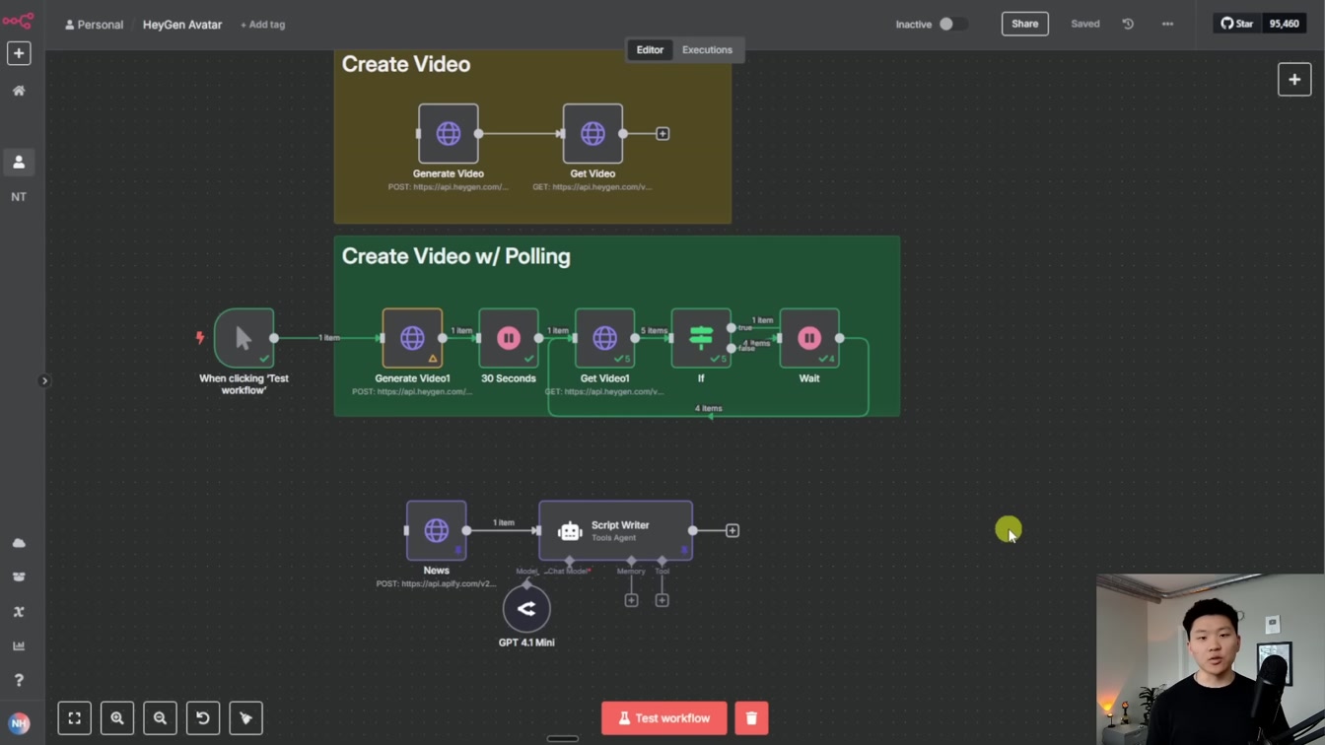Open the Personal user icon in sidebar
1325x745 pixels.
point(19,162)
